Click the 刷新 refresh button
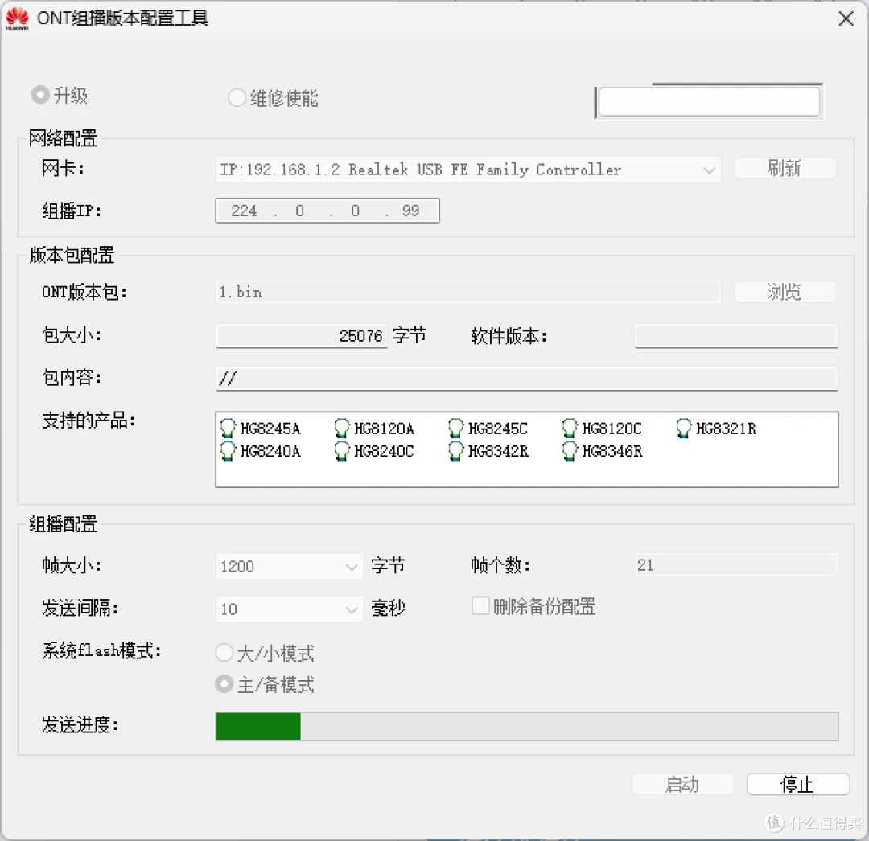Image resolution: width=869 pixels, height=841 pixels. tap(785, 168)
